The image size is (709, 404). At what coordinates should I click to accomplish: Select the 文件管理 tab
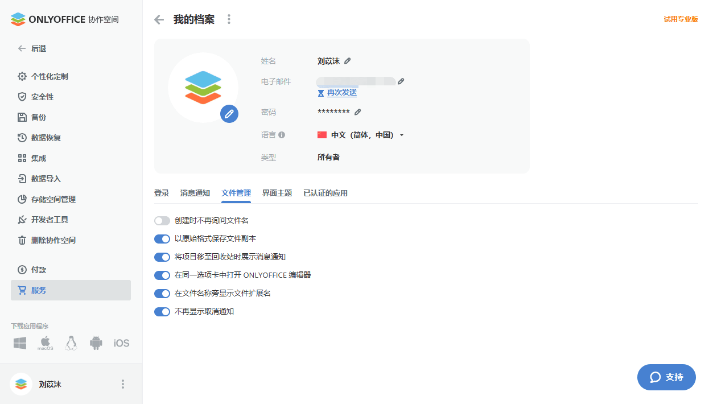coord(236,193)
